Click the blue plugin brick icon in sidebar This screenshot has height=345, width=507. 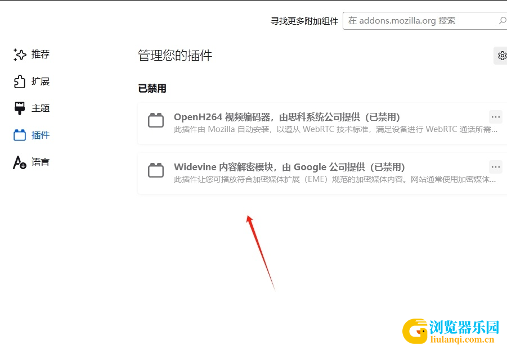(x=20, y=135)
